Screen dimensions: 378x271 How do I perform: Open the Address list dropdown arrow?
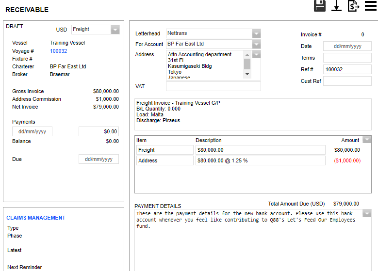(x=256, y=54)
